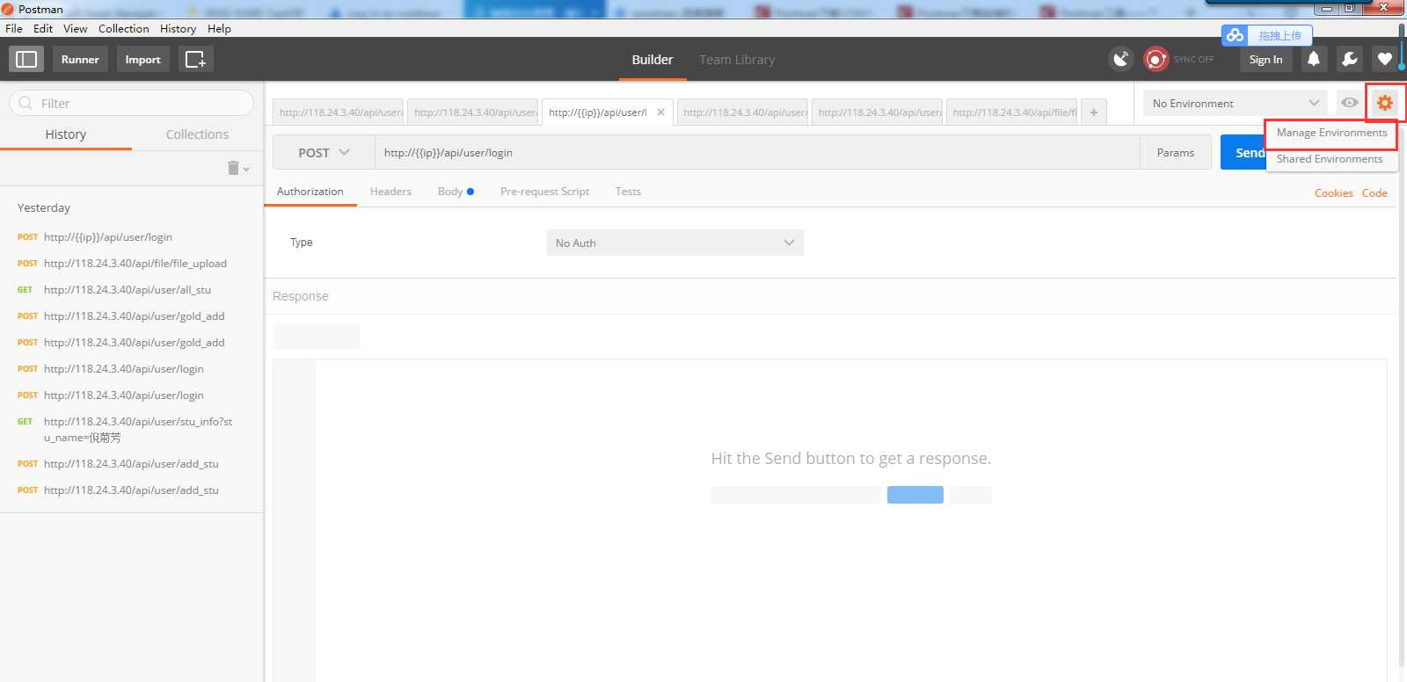Open the Authorization tab

[310, 192]
